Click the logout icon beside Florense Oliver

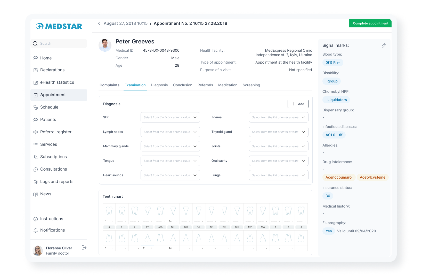coord(84,248)
